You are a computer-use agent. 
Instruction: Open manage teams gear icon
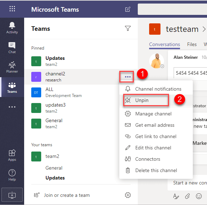pos(128,195)
